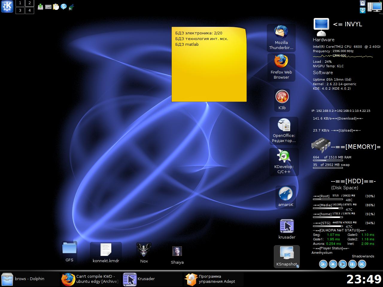This screenshot has width=383, height=287.
Task: Open OpenOffice text editor icon
Action: (284, 130)
